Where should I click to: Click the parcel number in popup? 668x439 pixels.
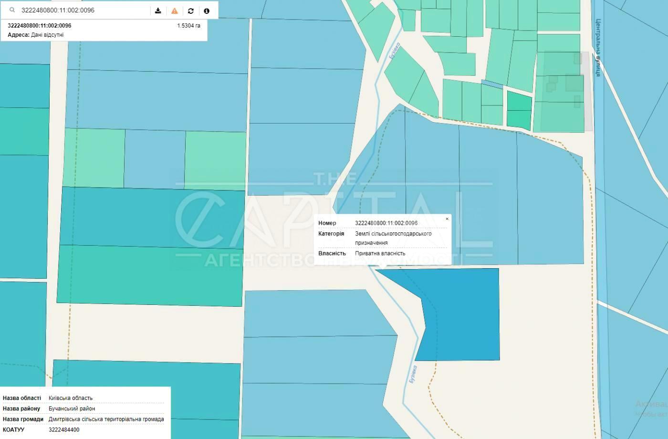386,223
